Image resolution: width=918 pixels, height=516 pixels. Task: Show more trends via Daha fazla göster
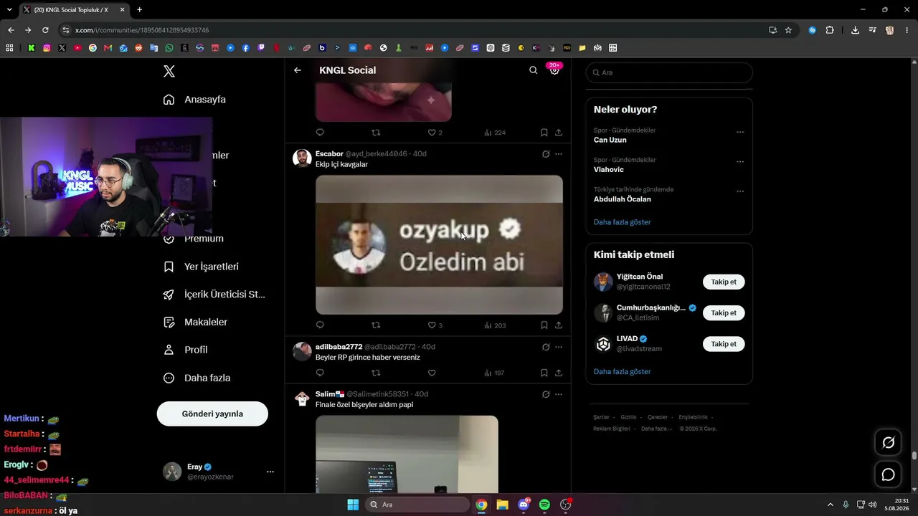click(622, 222)
